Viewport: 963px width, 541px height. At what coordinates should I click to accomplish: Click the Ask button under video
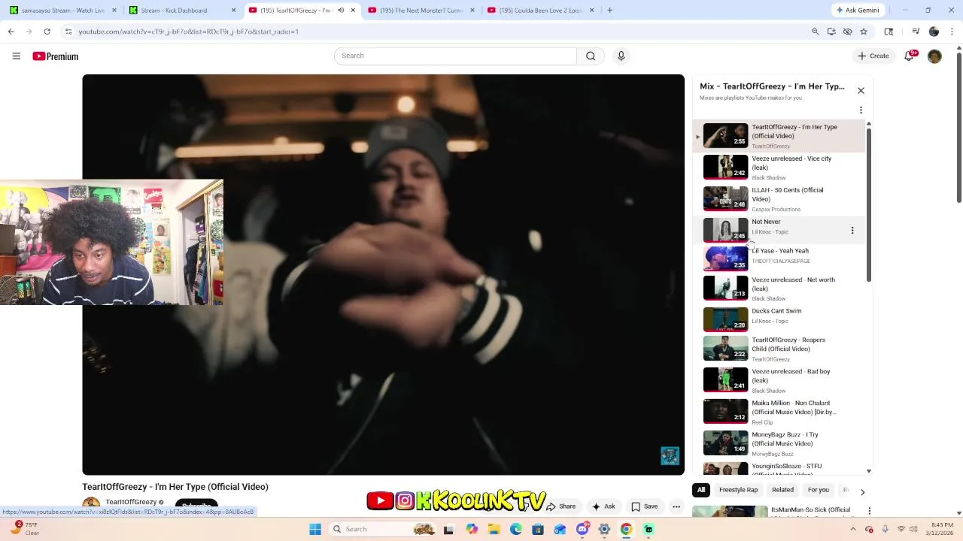coord(603,506)
